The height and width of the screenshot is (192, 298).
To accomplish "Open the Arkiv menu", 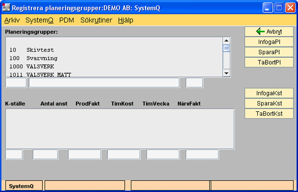I will (x=12, y=20).
